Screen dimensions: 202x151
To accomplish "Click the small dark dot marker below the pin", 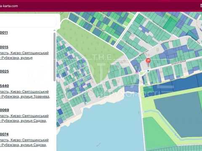I will tap(148, 71).
